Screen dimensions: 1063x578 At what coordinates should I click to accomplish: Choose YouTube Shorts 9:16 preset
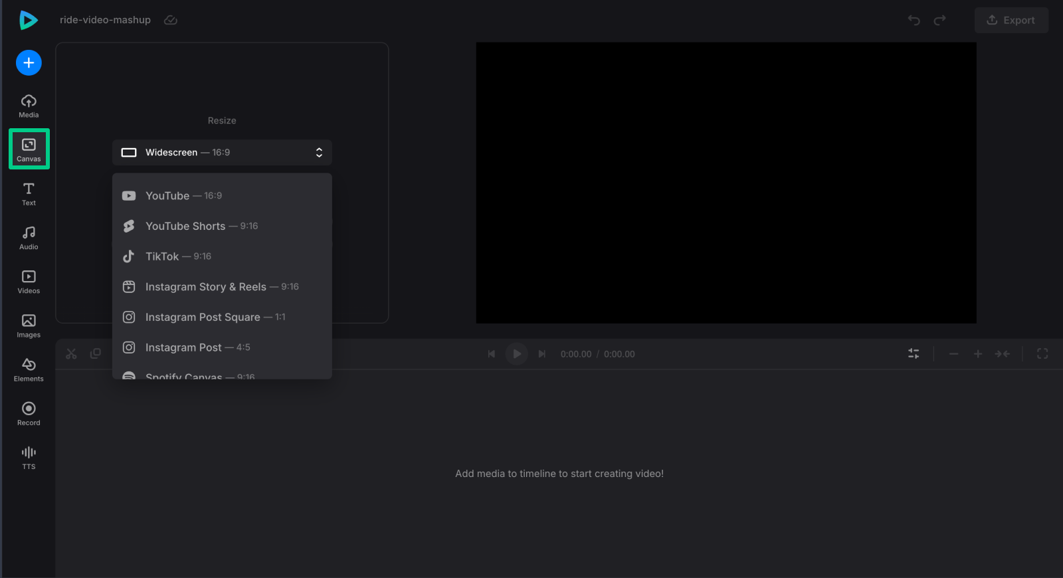click(x=222, y=226)
